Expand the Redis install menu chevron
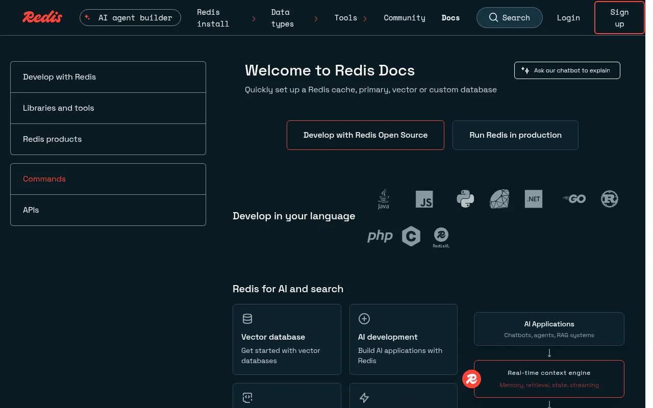Viewport: 653px width, 408px height. tap(254, 19)
